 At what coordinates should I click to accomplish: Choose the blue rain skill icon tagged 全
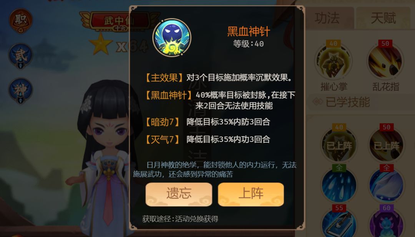(x=339, y=184)
